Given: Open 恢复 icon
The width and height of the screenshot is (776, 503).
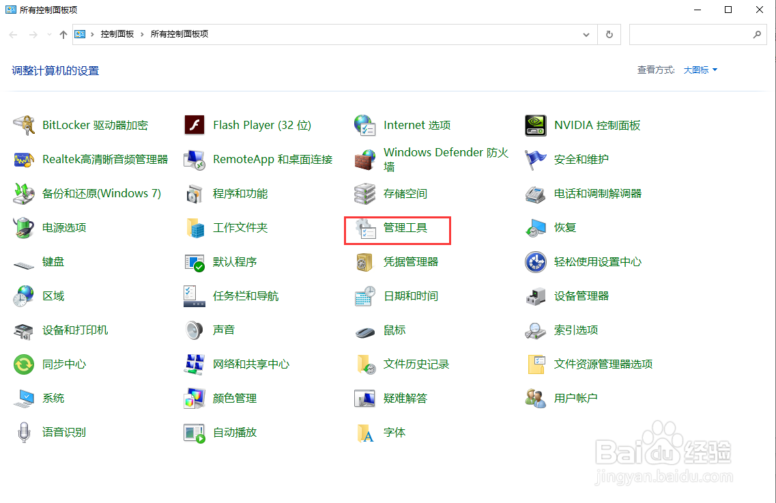Looking at the screenshot, I should [536, 228].
